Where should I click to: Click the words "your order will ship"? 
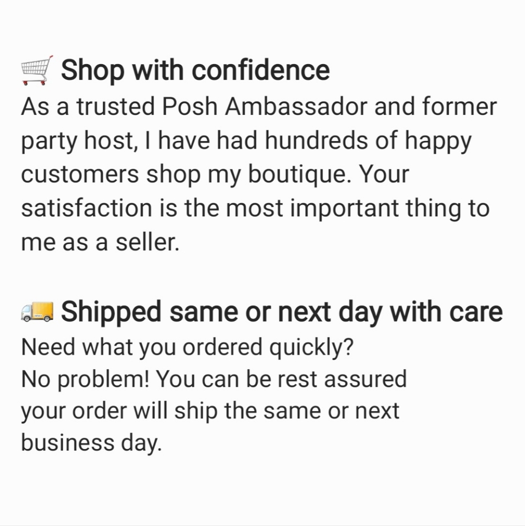point(112,411)
